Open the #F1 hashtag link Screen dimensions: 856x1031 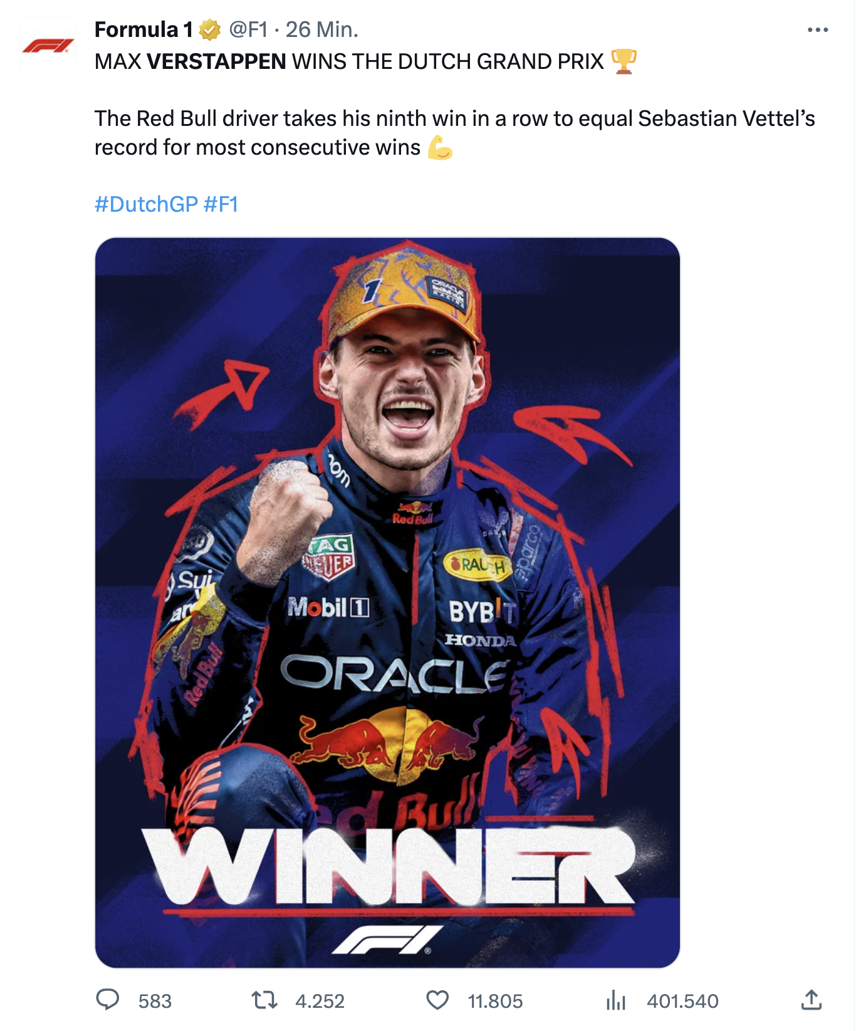pos(221,204)
